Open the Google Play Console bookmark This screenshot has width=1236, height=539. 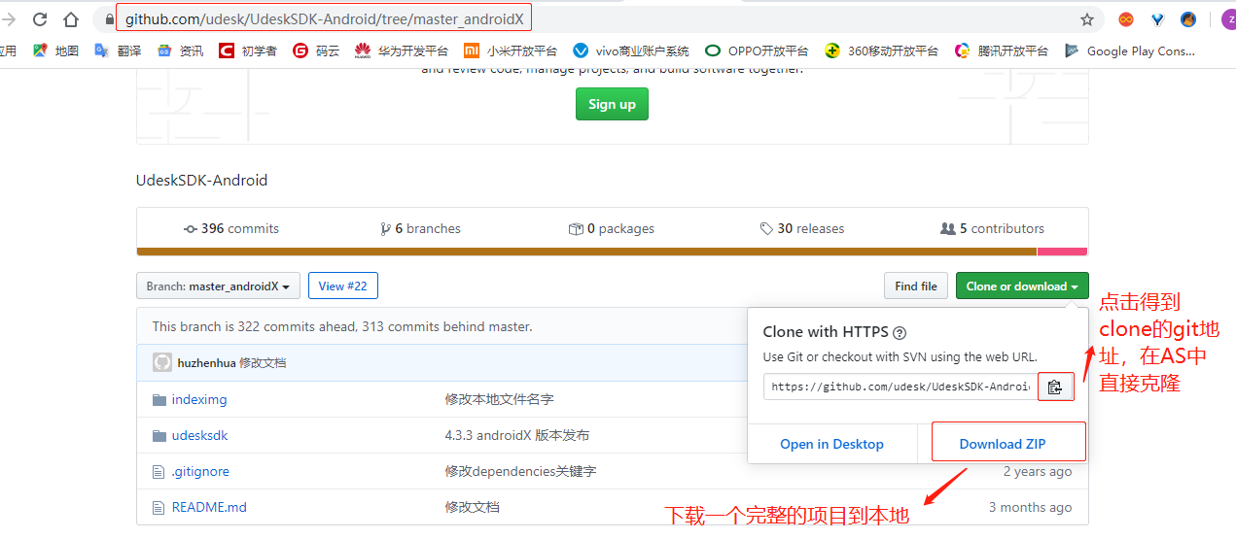click(1130, 51)
